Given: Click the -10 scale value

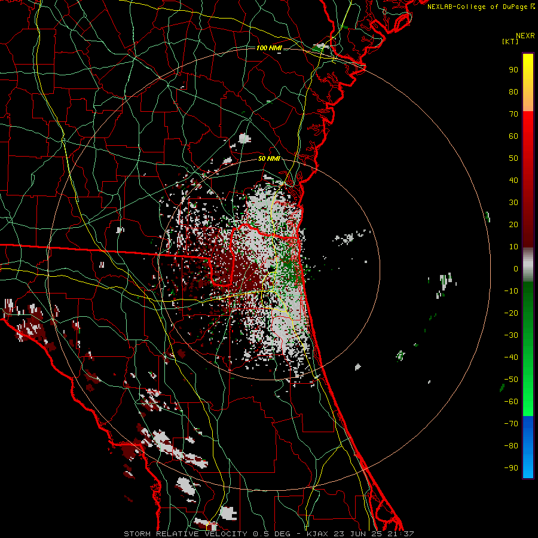Looking at the screenshot, I should coord(511,291).
